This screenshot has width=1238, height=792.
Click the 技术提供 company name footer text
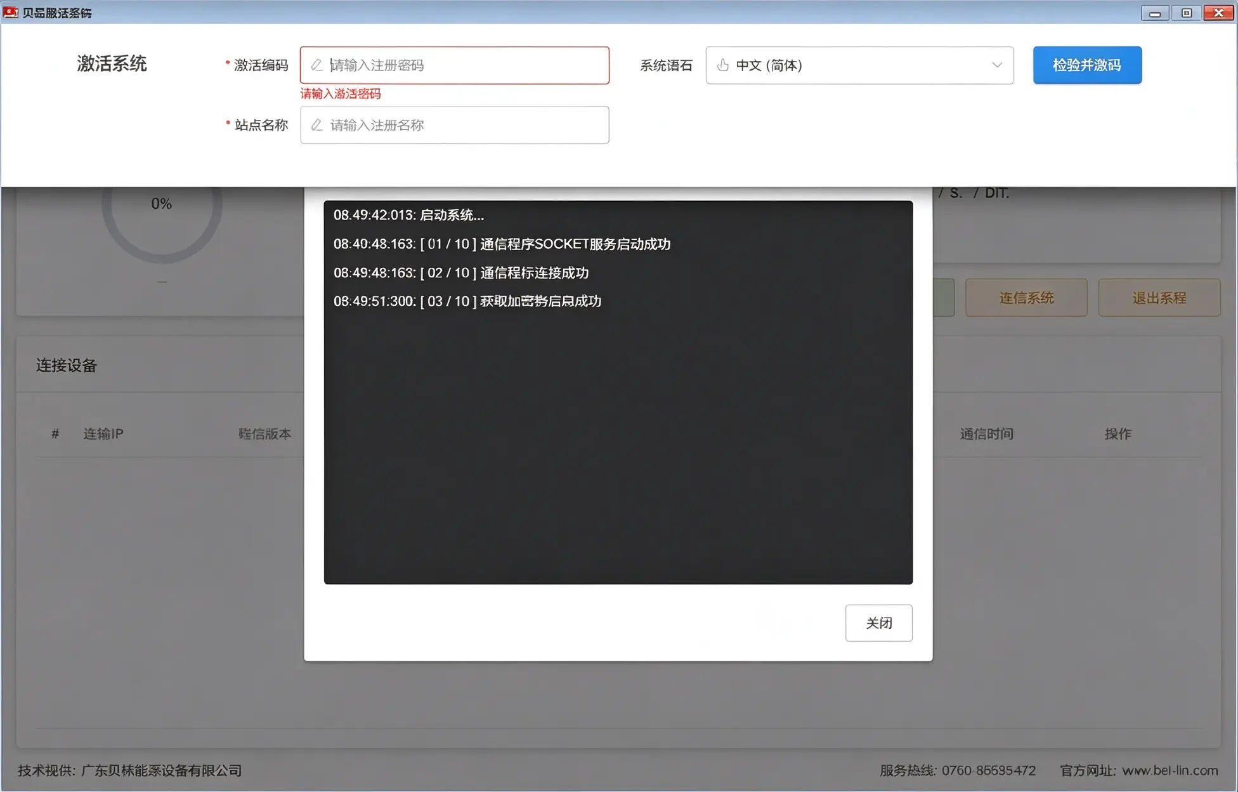[x=130, y=770]
